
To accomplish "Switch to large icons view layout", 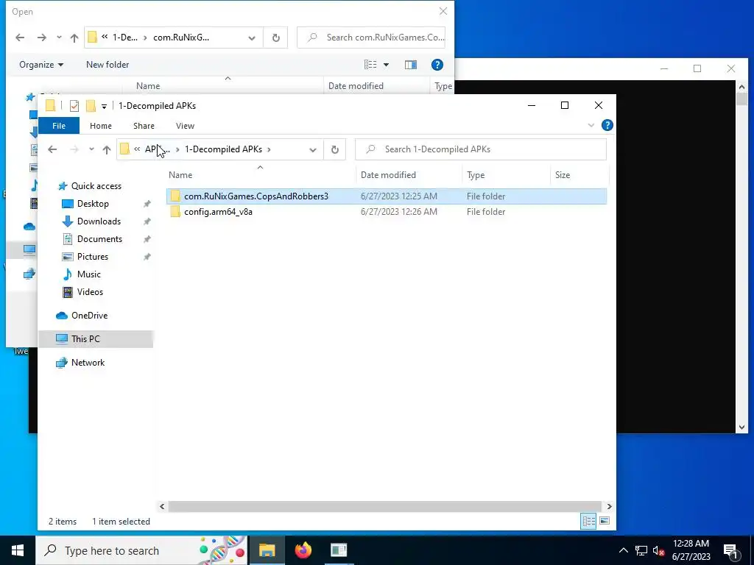I will click(605, 522).
